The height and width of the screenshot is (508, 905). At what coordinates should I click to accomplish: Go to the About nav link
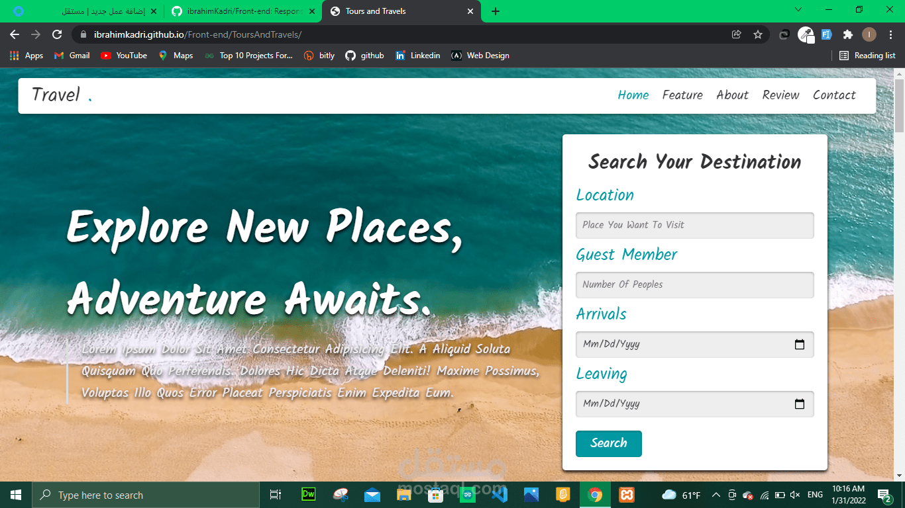(x=732, y=95)
